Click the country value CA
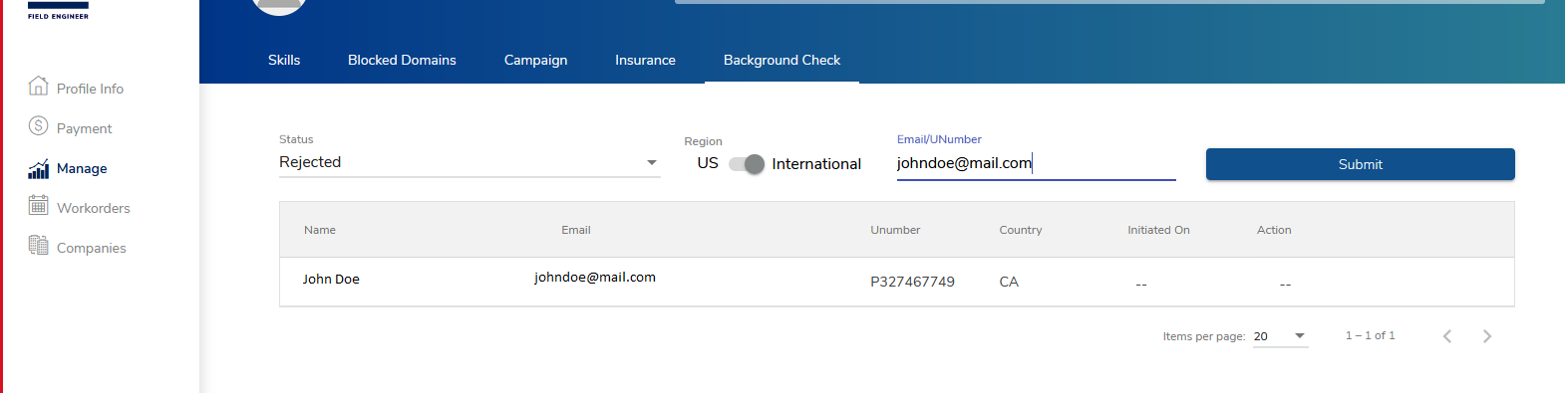This screenshot has height=393, width=1565. click(1009, 282)
